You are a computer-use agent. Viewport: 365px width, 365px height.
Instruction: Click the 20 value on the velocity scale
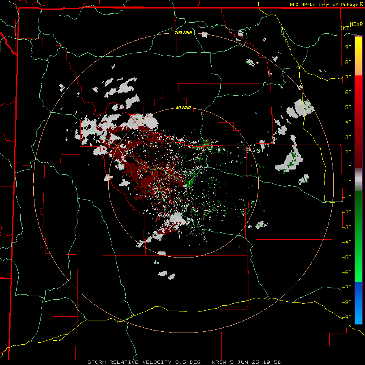[x=348, y=152]
